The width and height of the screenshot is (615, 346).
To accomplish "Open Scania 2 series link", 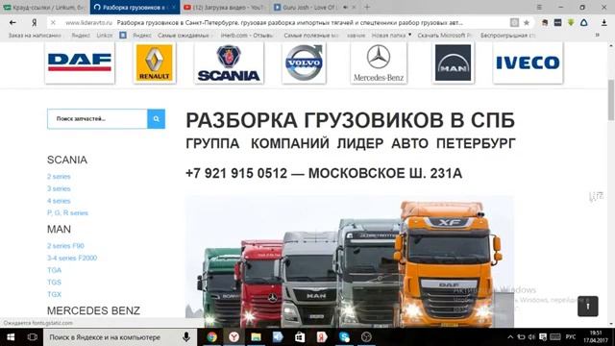I will (x=59, y=177).
